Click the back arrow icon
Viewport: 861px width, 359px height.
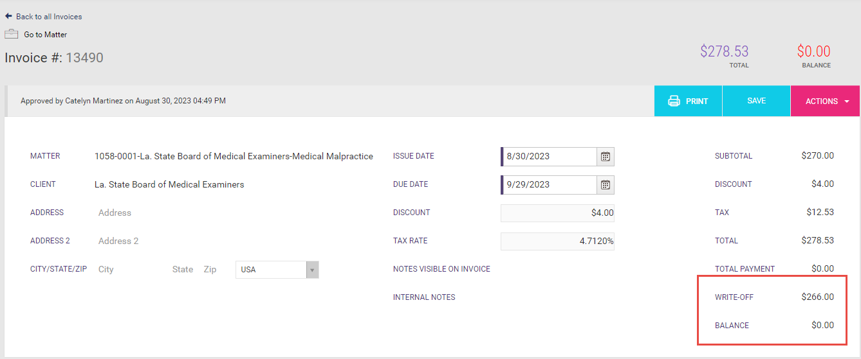pos(8,16)
